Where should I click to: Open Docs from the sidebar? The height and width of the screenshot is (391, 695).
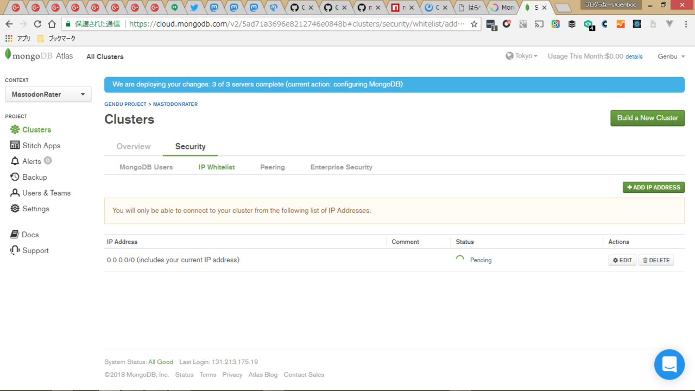[30, 235]
